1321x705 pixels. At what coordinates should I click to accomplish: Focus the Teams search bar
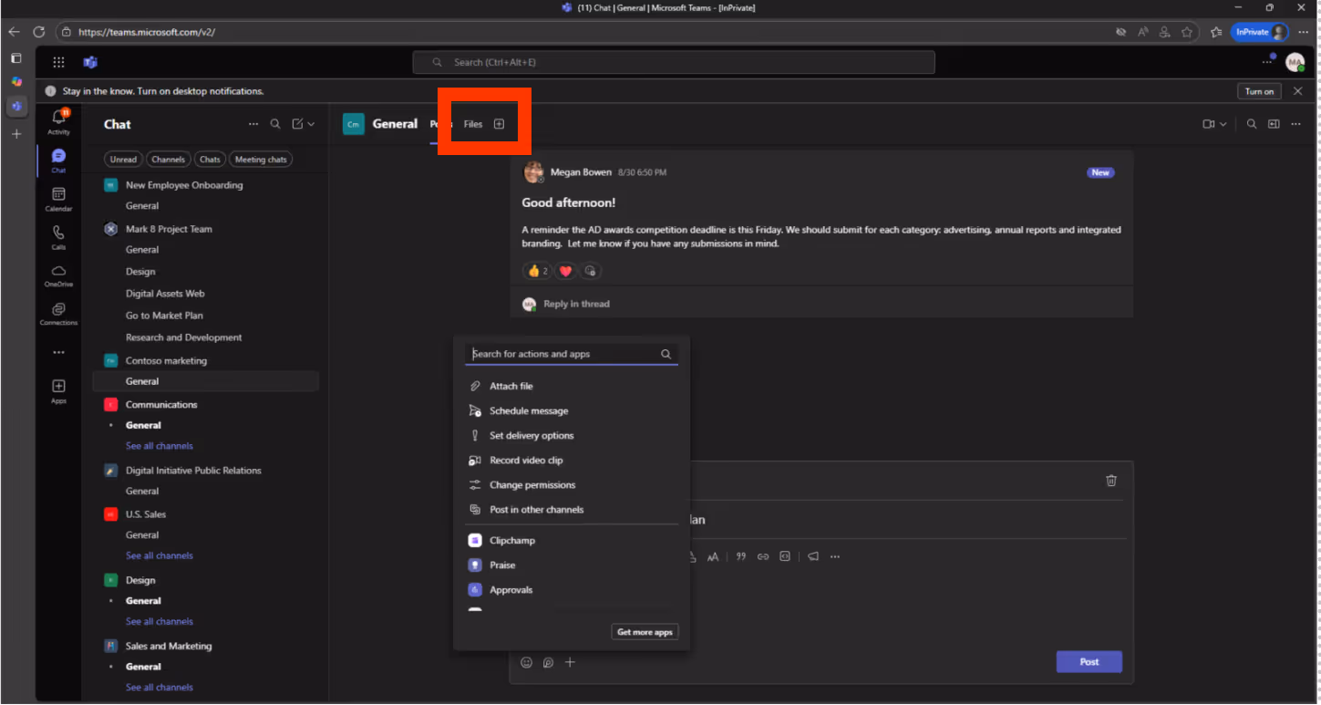tap(674, 62)
